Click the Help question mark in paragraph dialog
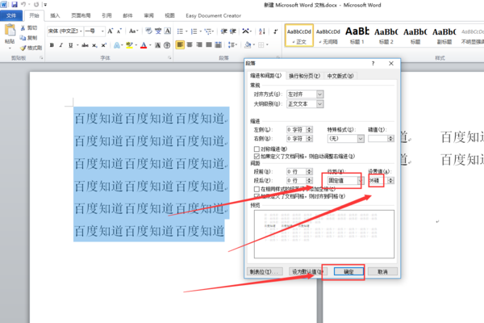This screenshot has width=484, height=323. (373, 63)
